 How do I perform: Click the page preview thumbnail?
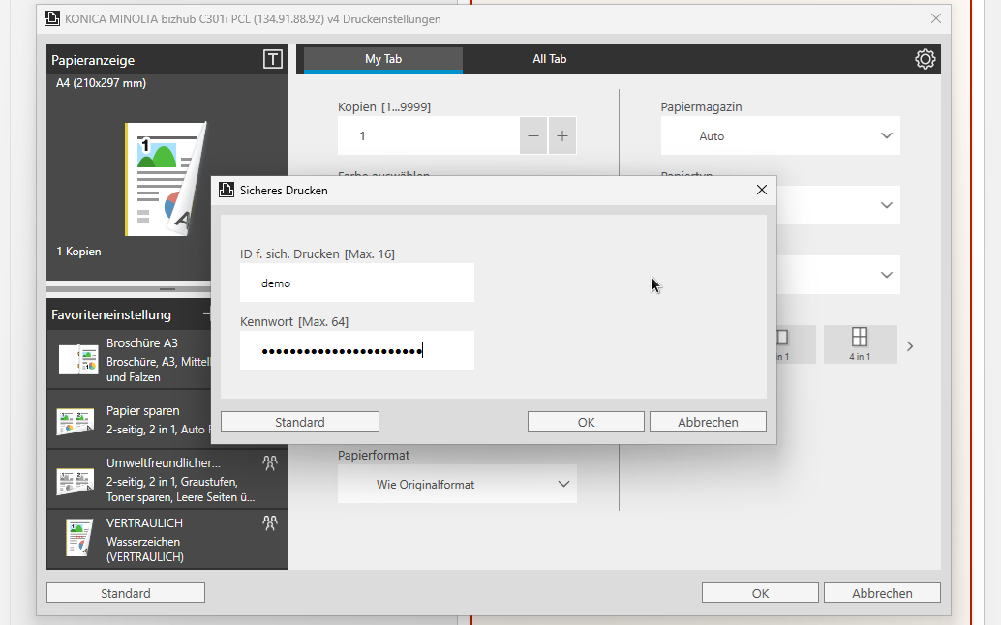(165, 179)
